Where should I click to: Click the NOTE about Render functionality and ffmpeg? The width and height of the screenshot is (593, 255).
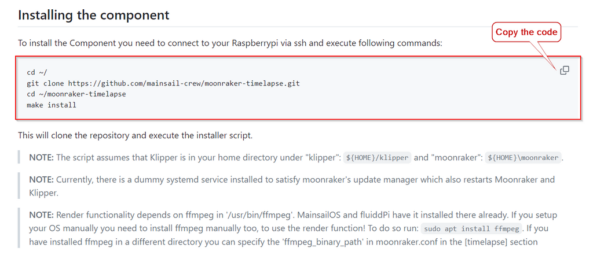293,228
